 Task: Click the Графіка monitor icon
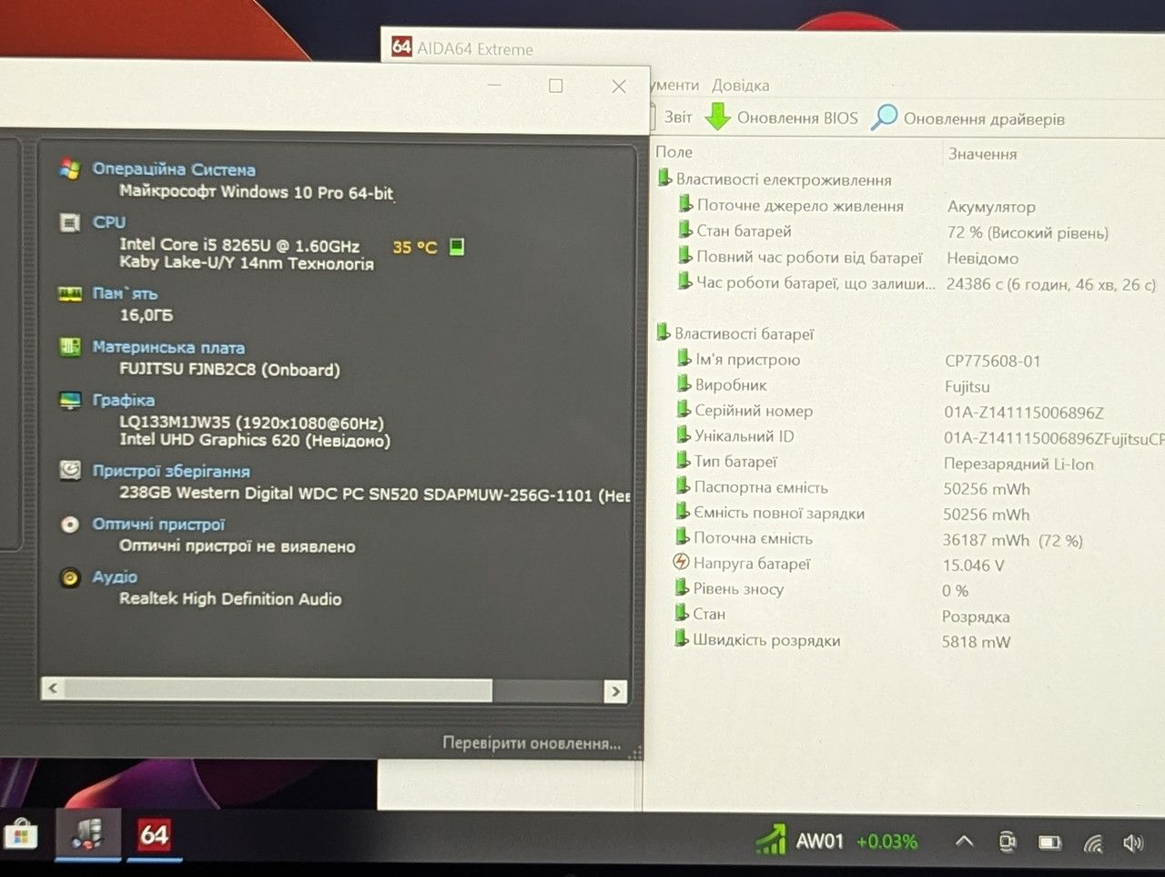(x=70, y=400)
